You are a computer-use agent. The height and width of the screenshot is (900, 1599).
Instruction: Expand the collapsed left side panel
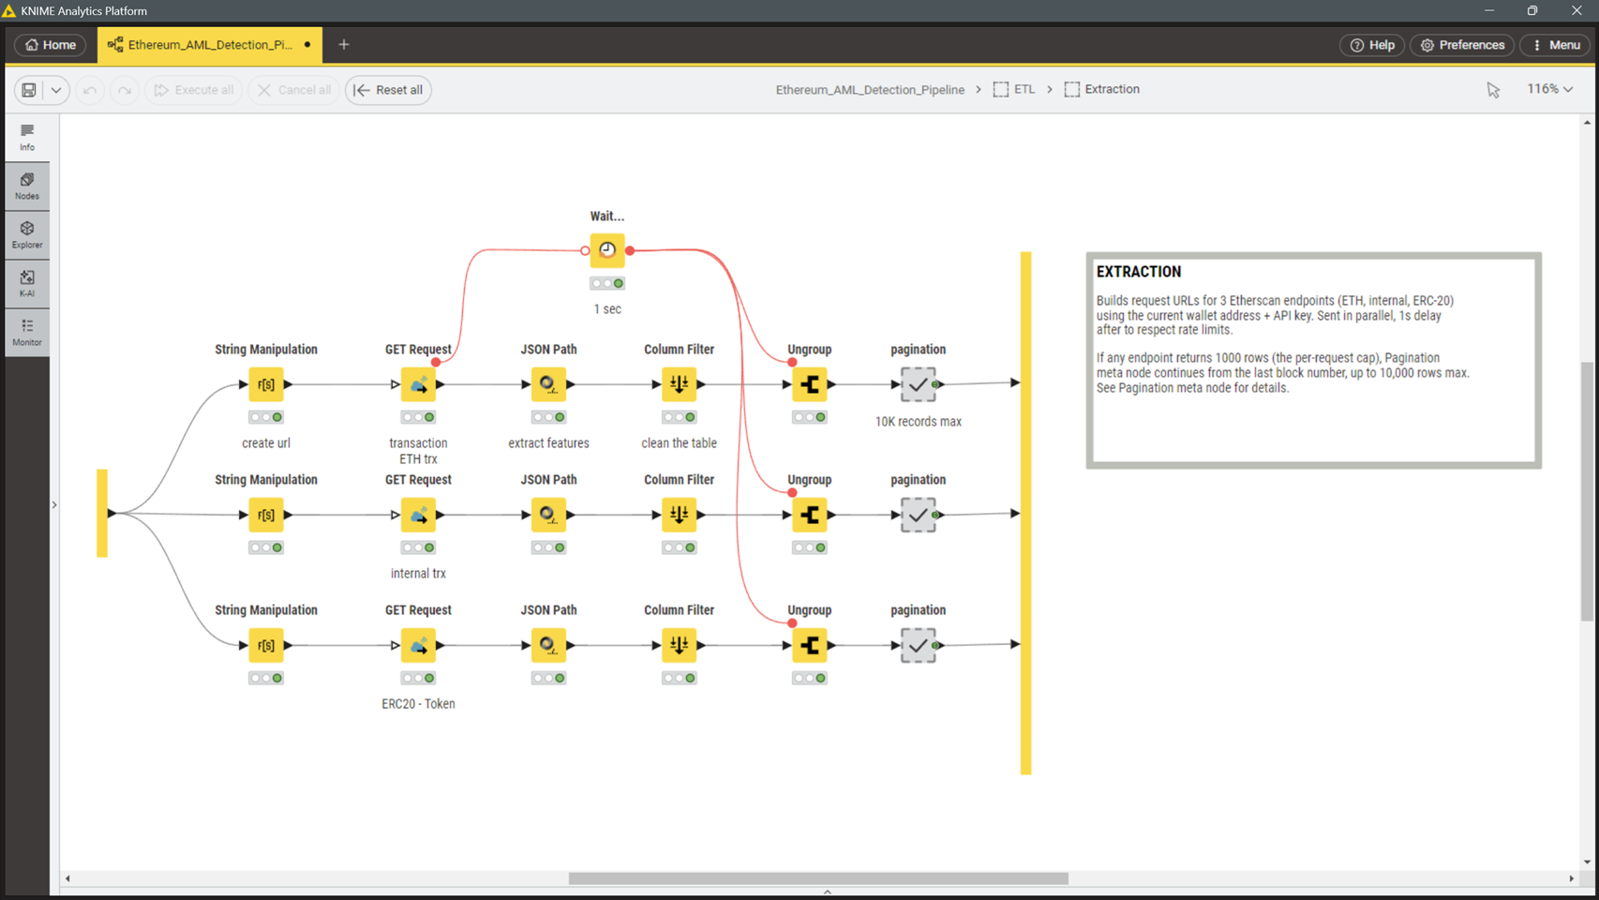click(54, 504)
